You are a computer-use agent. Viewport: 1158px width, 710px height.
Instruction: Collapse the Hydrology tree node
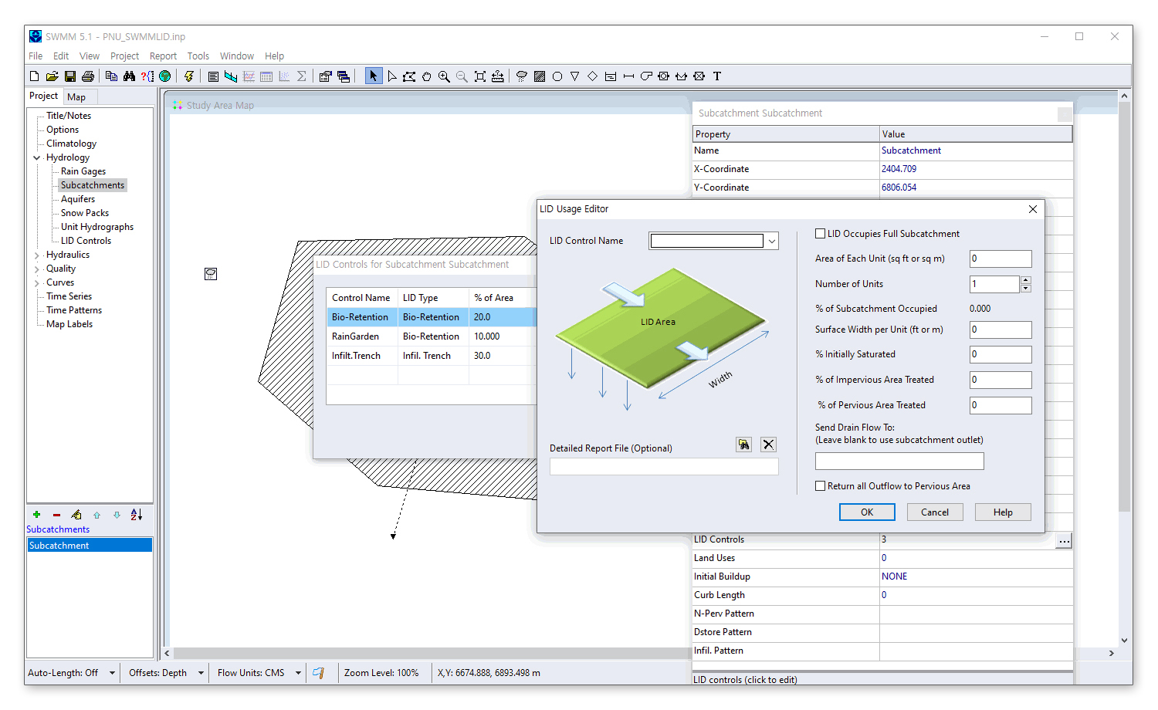[x=36, y=158]
